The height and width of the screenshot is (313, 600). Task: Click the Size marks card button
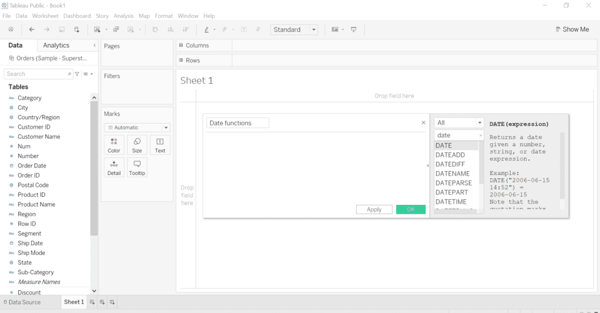(x=137, y=145)
